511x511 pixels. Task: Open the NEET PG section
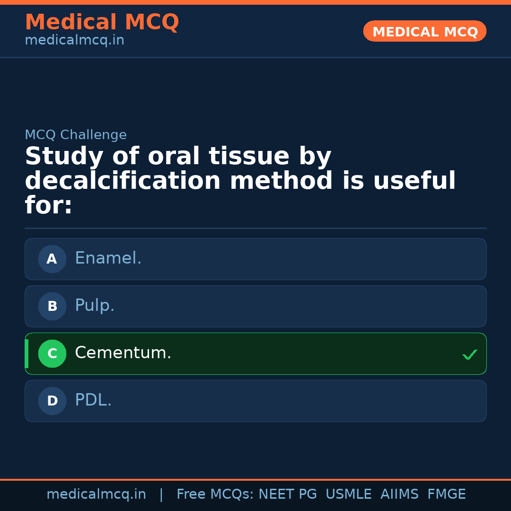(287, 494)
